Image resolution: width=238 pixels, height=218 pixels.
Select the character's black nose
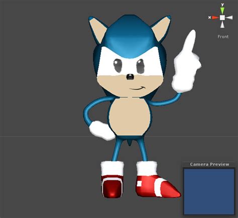point(130,77)
